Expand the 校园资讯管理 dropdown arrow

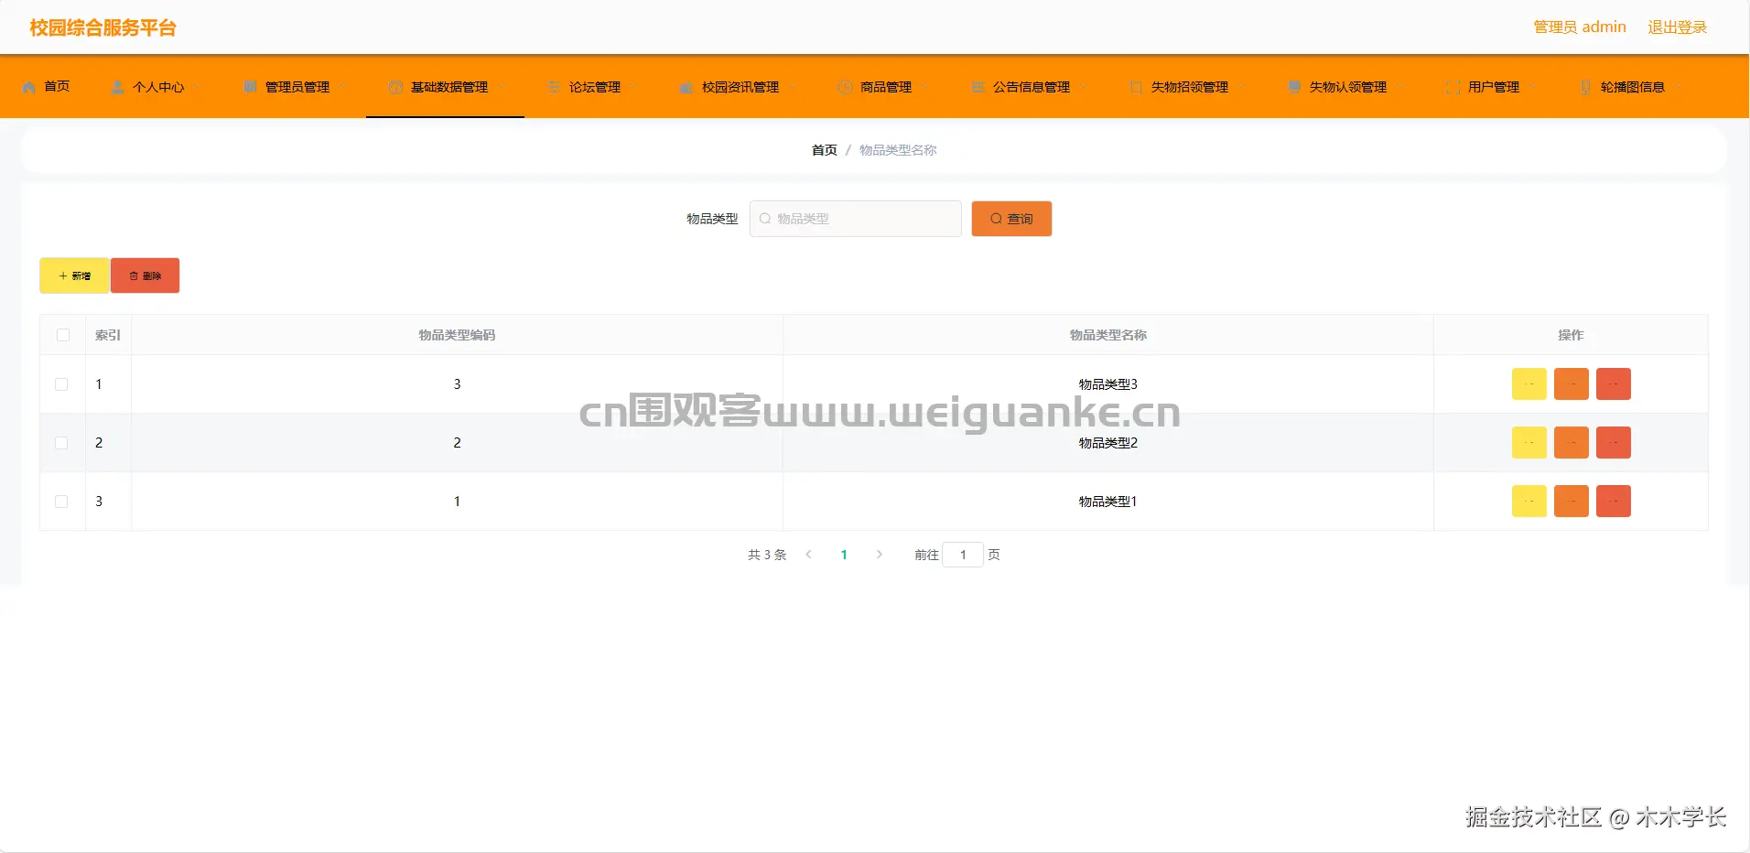pyautogui.click(x=792, y=87)
